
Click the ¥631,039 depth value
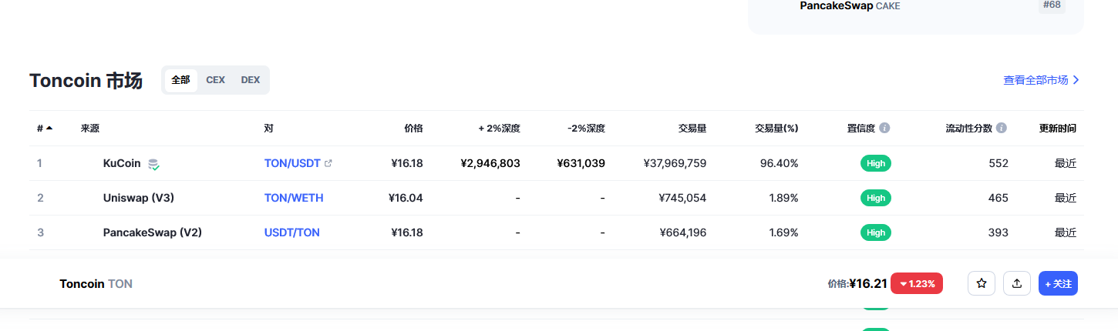[581, 163]
